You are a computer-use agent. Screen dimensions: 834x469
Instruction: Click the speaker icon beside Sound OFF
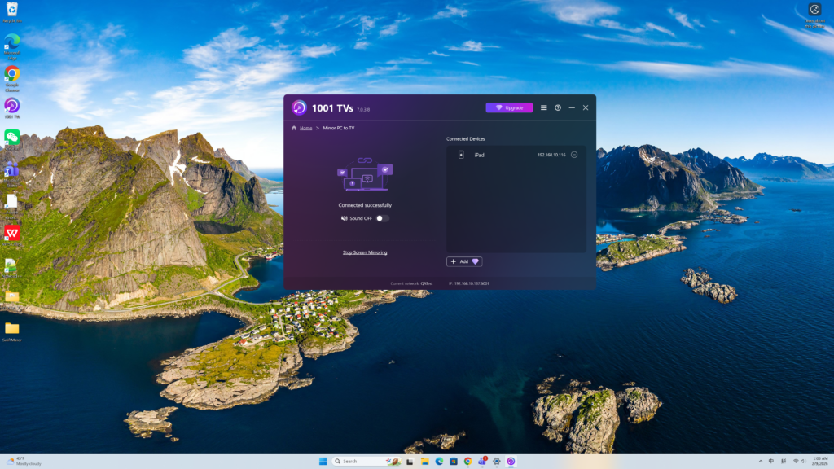point(344,218)
